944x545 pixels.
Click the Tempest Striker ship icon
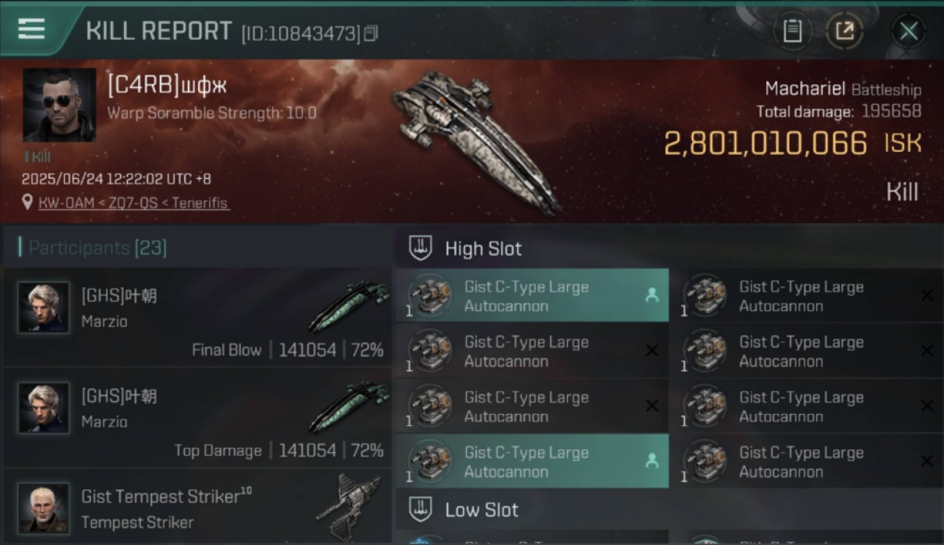348,506
